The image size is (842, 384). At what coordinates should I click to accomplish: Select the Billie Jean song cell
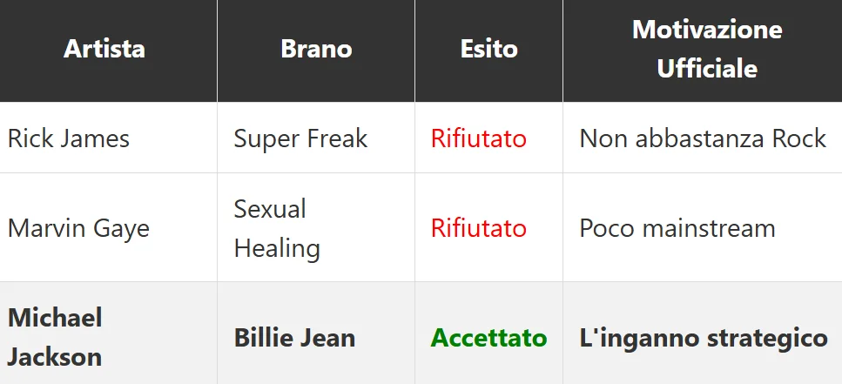pyautogui.click(x=294, y=338)
